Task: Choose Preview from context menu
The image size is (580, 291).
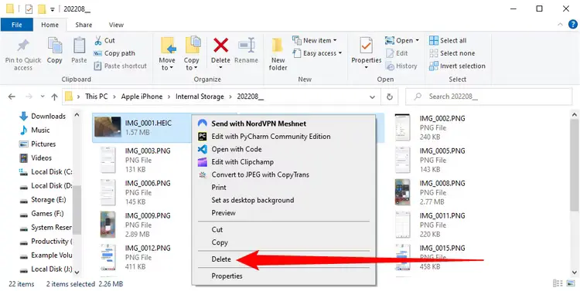Action: (x=284, y=213)
